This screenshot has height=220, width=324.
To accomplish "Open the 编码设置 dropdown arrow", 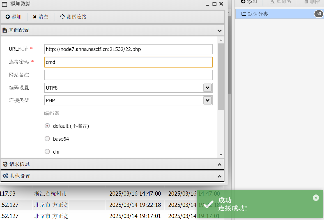I will click(208, 88).
